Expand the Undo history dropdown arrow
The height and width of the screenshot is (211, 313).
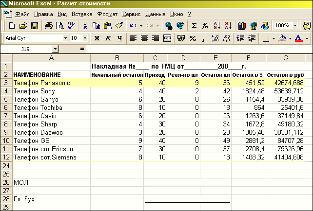click(x=141, y=26)
